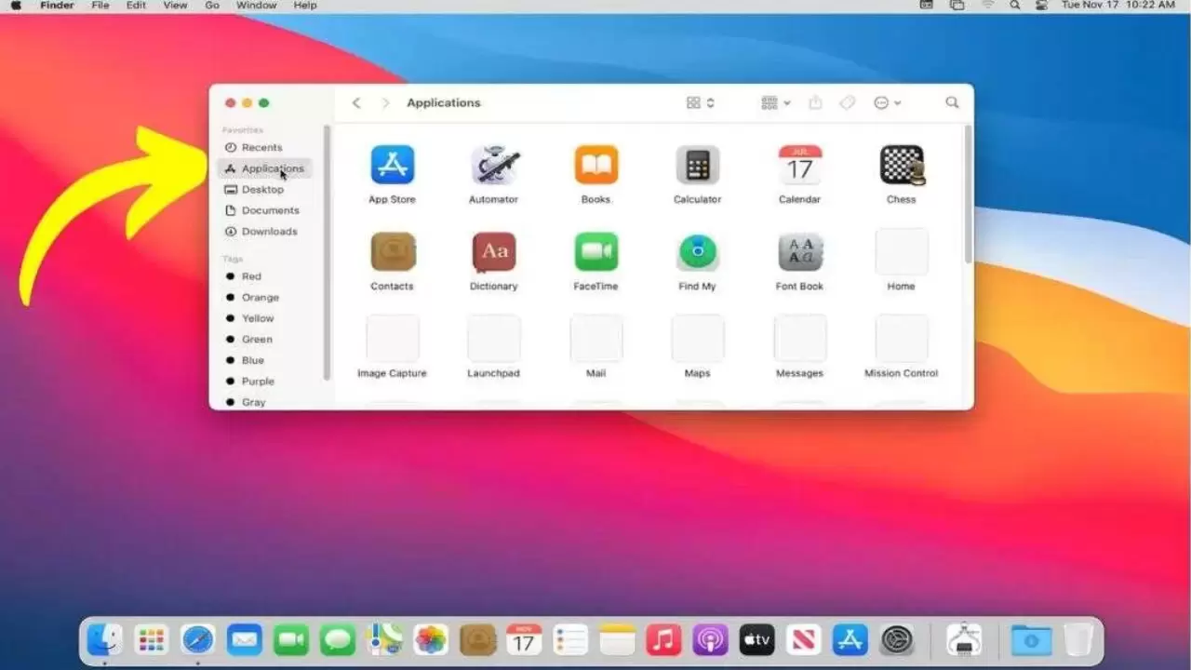Image resolution: width=1191 pixels, height=670 pixels.
Task: Select Contacts in the Applications window
Action: (392, 252)
